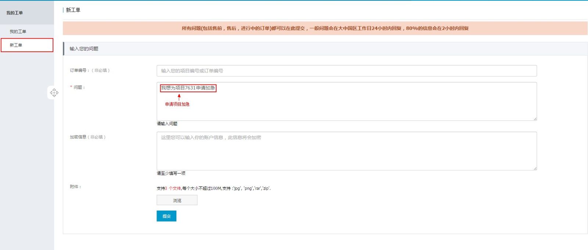The height and width of the screenshot is (250, 588).
Task: Focus the 加密信息 account info textarea
Action: [x=346, y=151]
